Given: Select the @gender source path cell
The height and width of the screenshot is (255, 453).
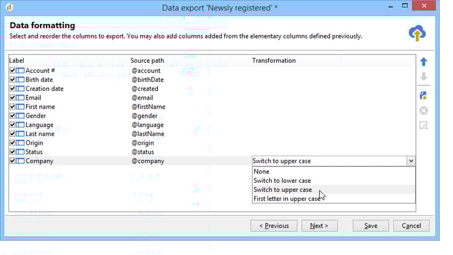Looking at the screenshot, I should tap(144, 116).
